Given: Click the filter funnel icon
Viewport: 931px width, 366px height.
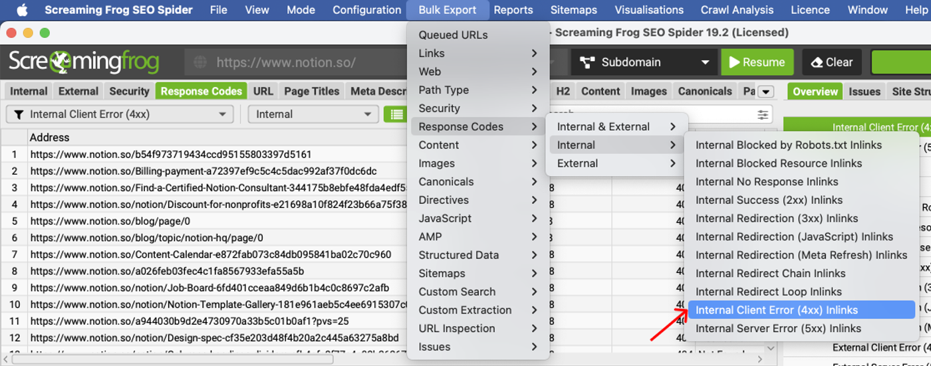Looking at the screenshot, I should (x=19, y=114).
